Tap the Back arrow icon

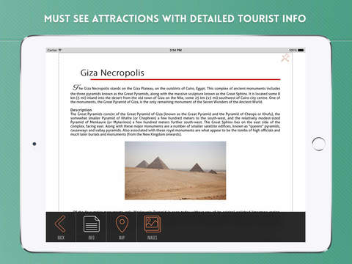[x=60, y=224]
